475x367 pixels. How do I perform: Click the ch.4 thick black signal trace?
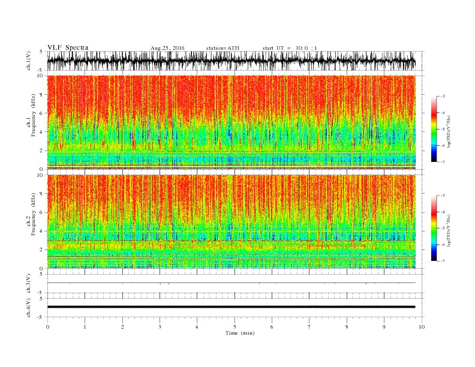click(x=231, y=307)
